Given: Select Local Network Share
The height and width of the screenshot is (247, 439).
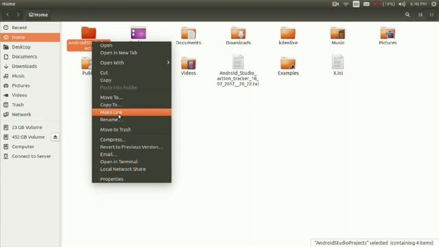Looking at the screenshot, I should [132, 169].
